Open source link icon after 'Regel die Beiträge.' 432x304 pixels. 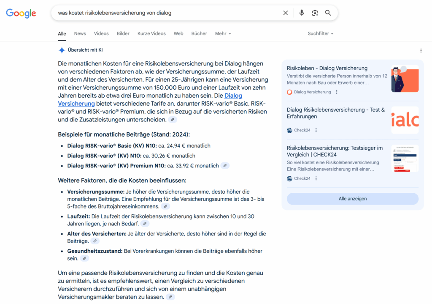[x=95, y=241]
